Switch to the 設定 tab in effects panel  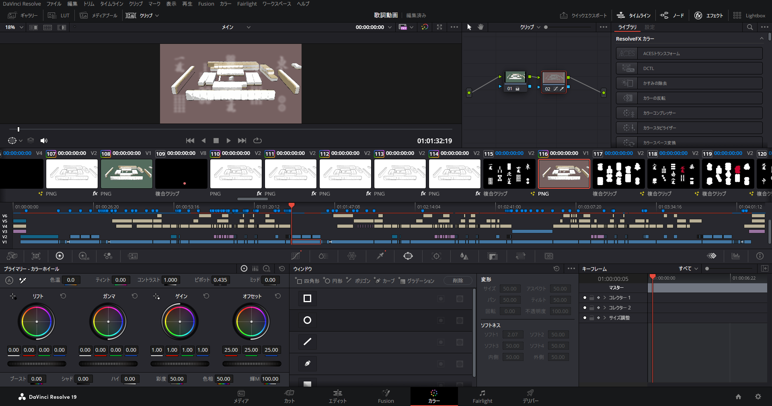pos(649,27)
